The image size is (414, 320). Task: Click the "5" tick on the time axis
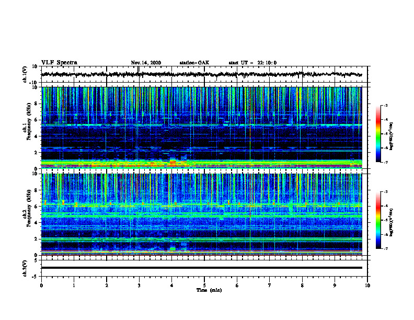pos(204,285)
